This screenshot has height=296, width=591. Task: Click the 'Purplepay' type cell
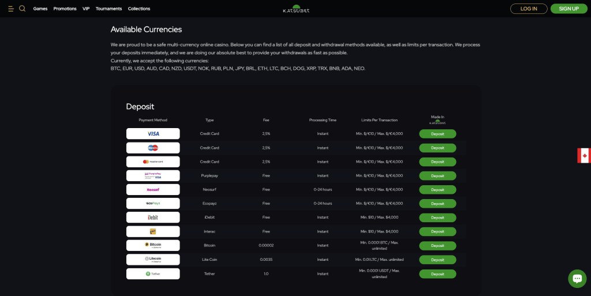210,175
